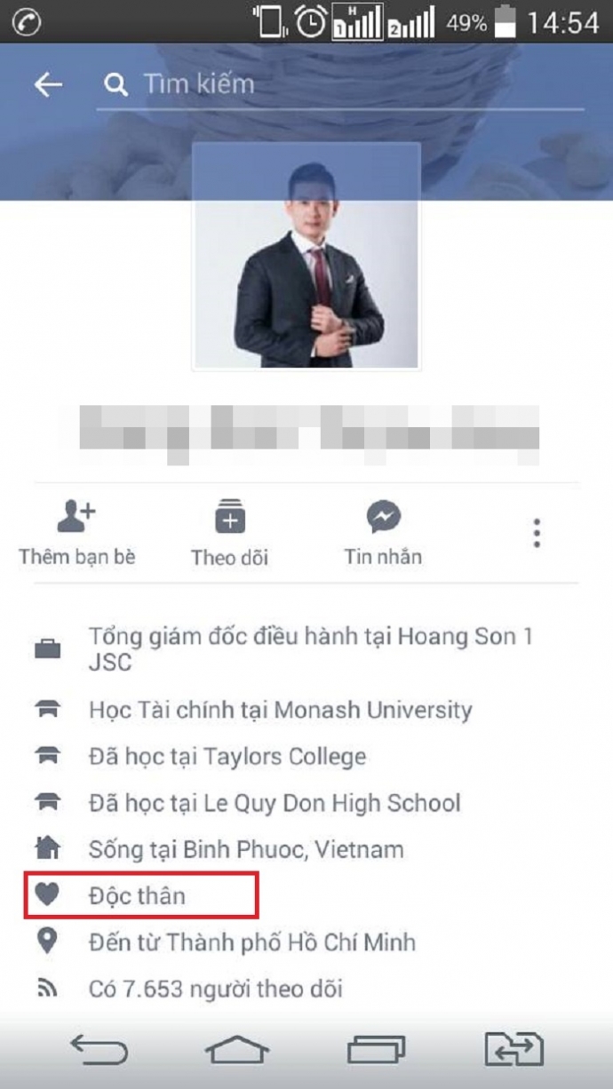Click the search magnifier icon
613x1089 pixels.
click(115, 84)
